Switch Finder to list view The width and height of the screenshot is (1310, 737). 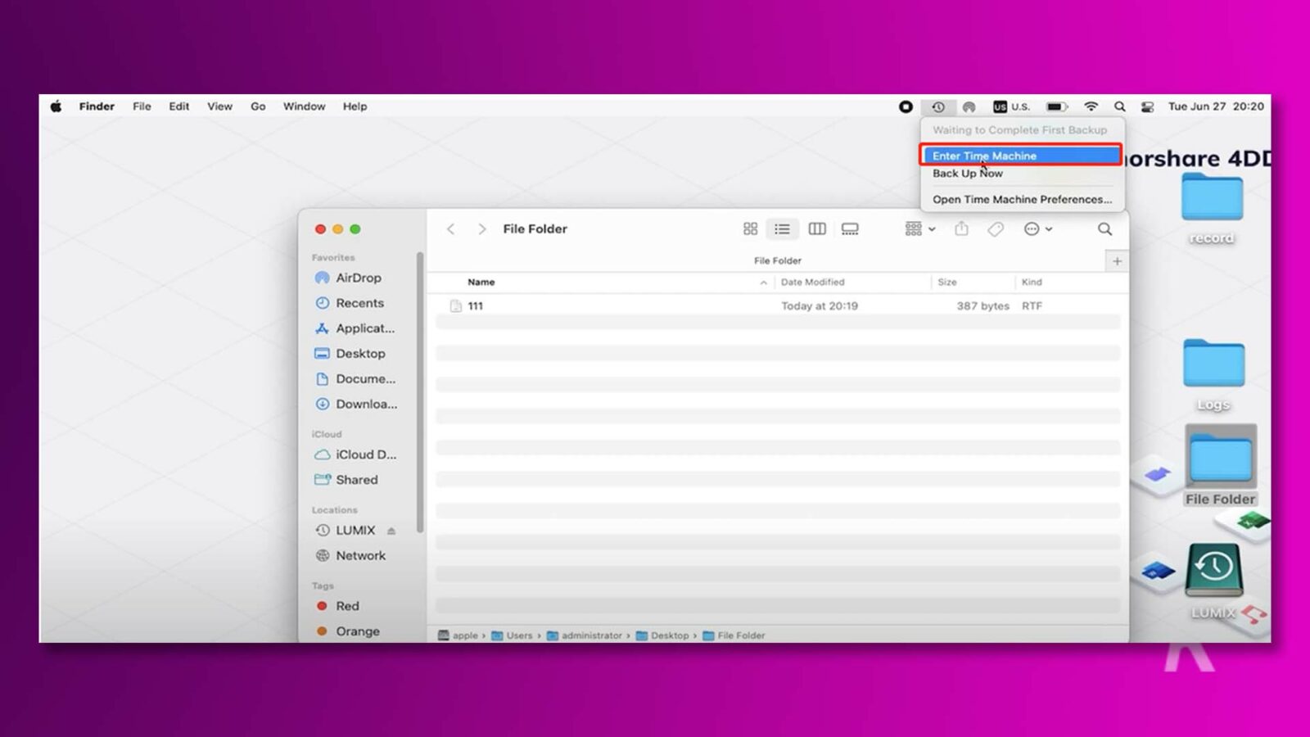click(782, 229)
